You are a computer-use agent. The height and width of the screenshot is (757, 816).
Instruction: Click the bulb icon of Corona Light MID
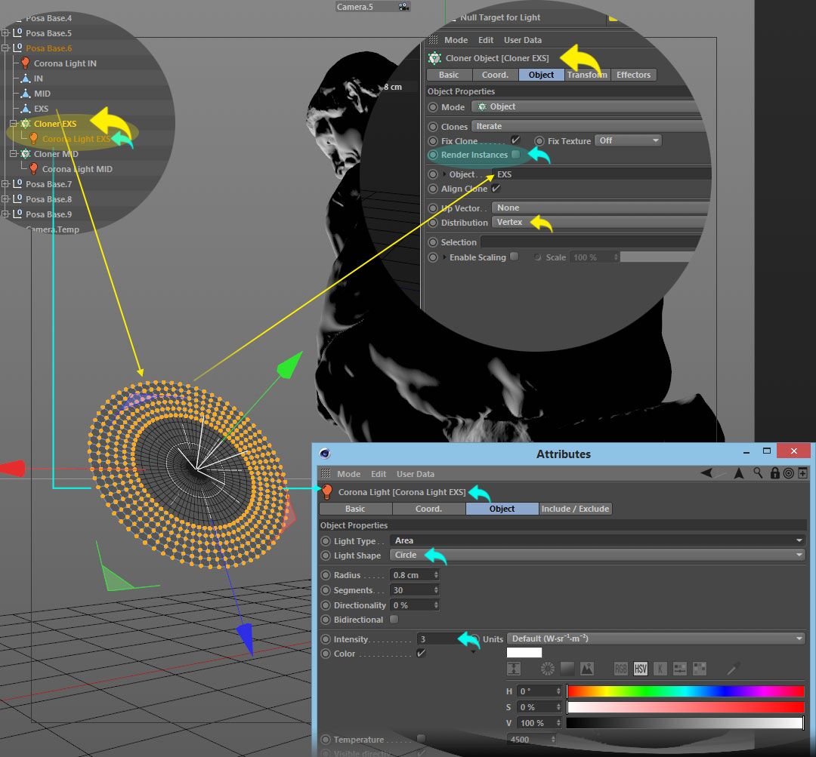[33, 169]
